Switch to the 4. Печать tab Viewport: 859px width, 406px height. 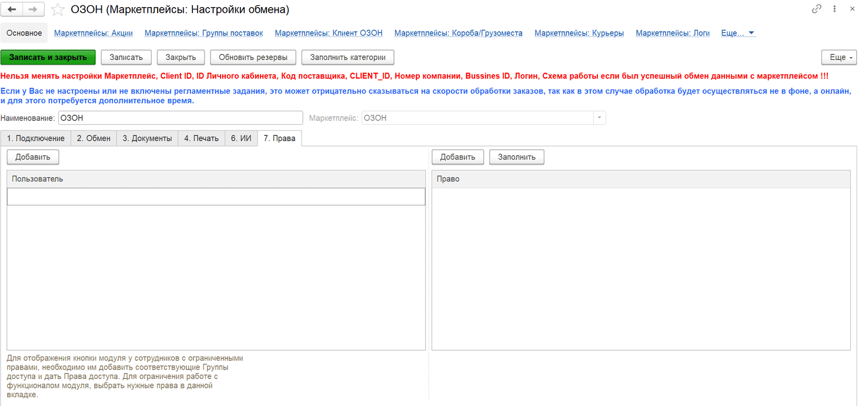(201, 138)
